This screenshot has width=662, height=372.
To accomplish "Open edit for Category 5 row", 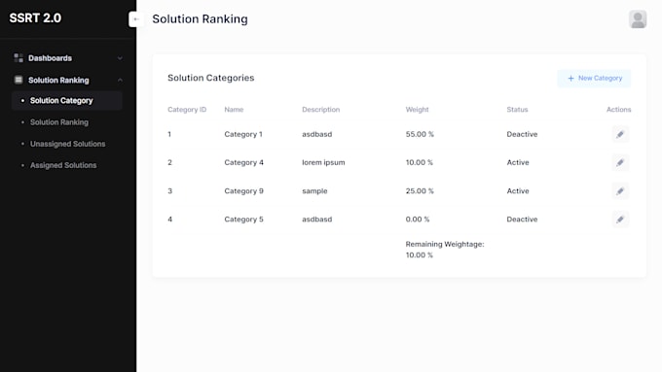I will coord(620,220).
